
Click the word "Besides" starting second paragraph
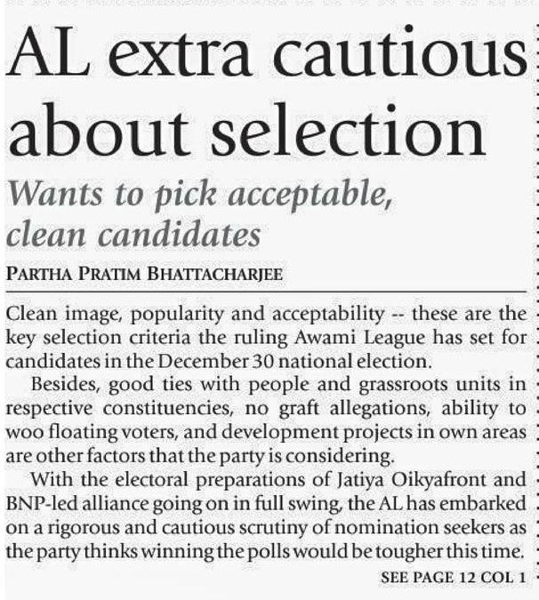pyautogui.click(x=60, y=387)
